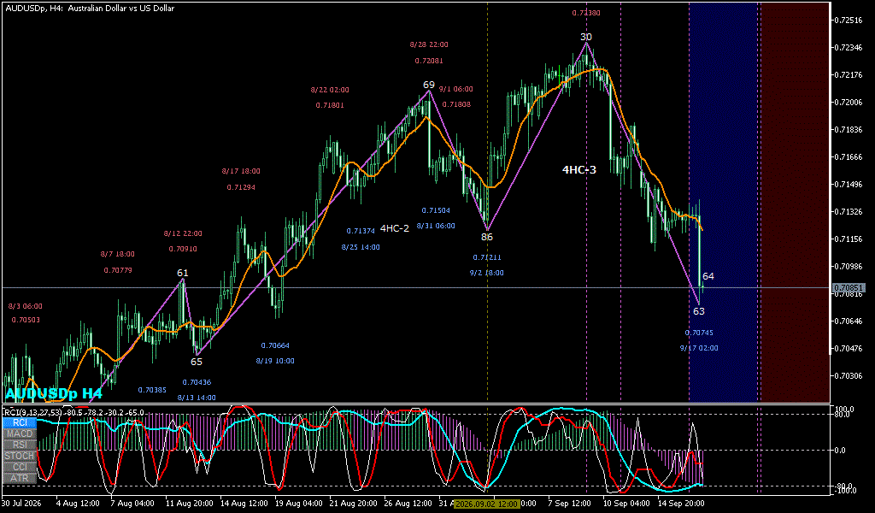This screenshot has height=513, width=875.
Task: Click the 9/2 18:00 timestamp label
Action: tap(486, 273)
